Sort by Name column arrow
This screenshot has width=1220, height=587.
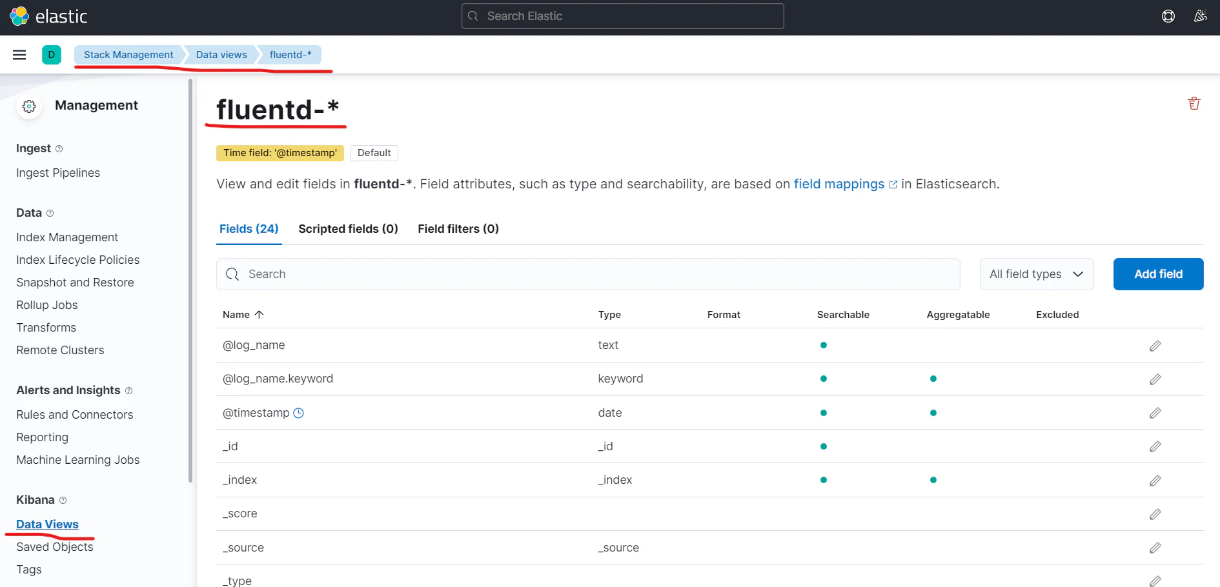[259, 315]
